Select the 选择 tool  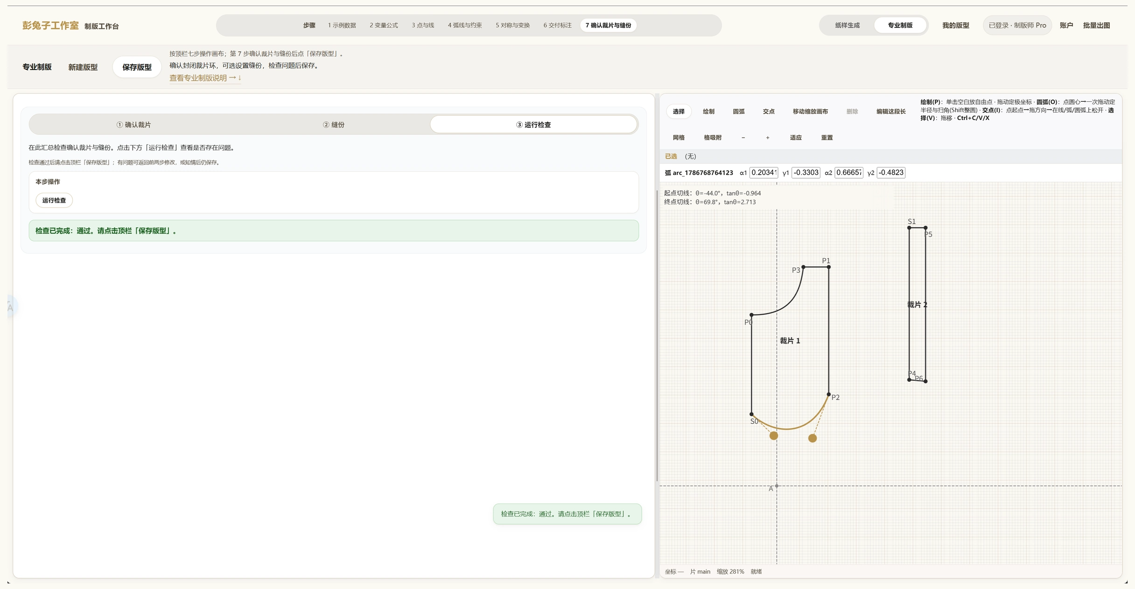click(679, 112)
